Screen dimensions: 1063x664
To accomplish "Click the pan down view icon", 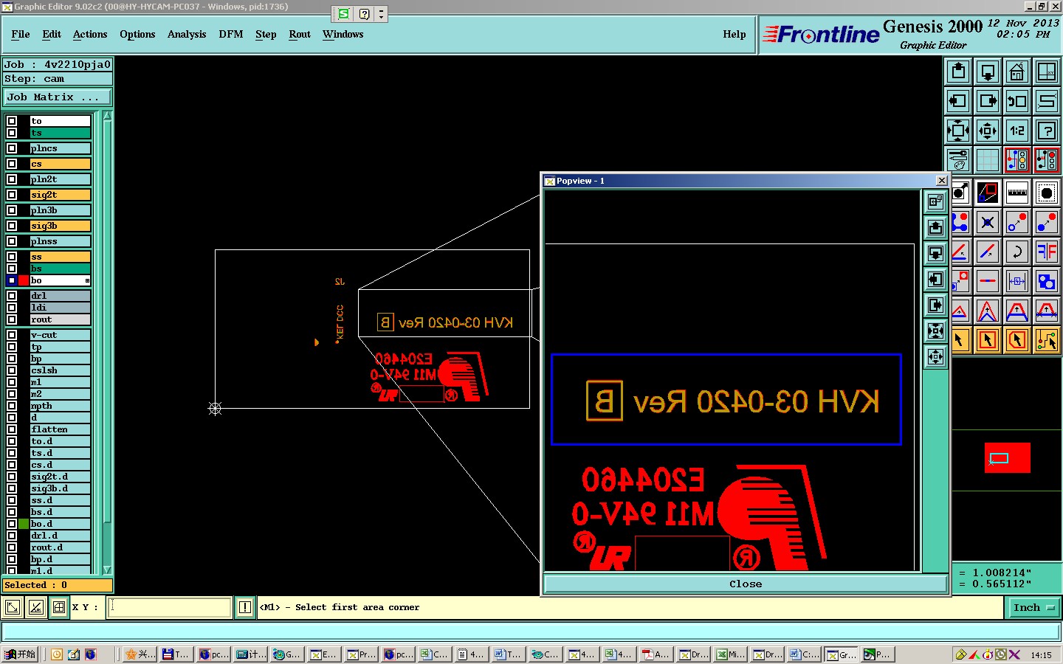I will pyautogui.click(x=988, y=72).
